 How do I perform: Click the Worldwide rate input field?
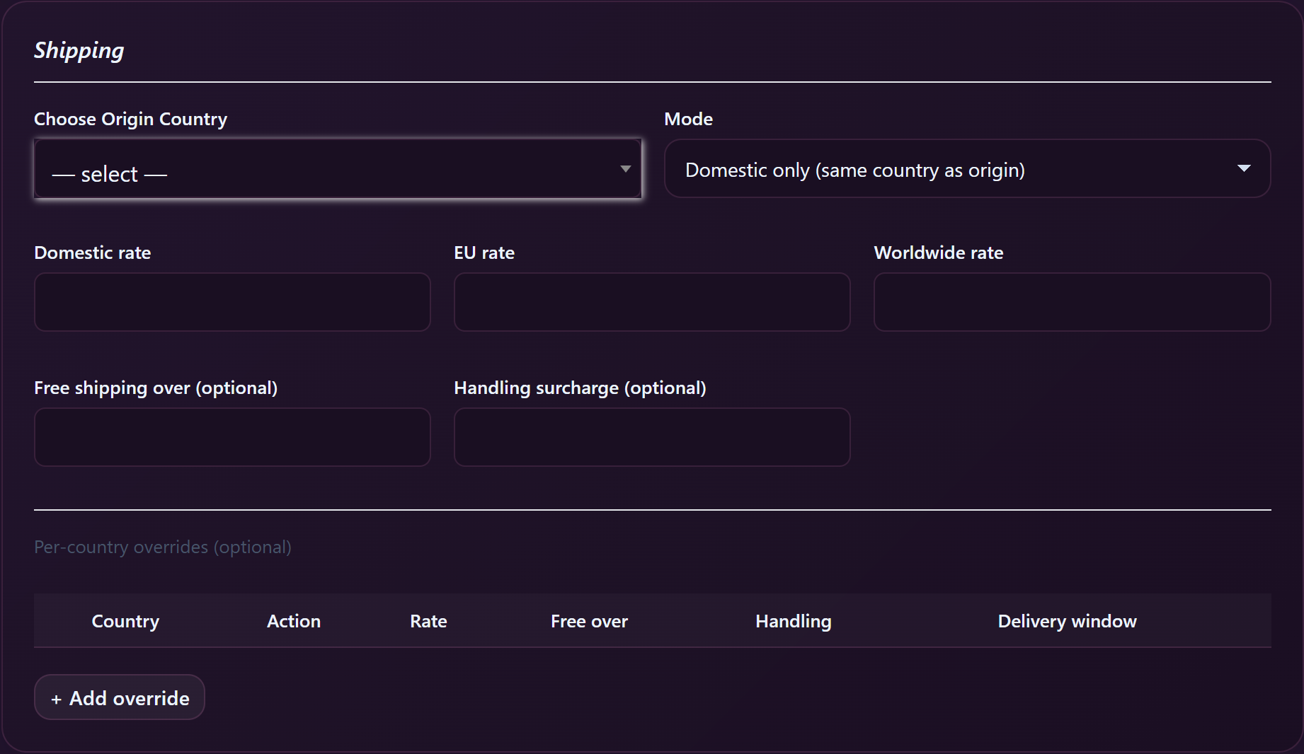1072,302
